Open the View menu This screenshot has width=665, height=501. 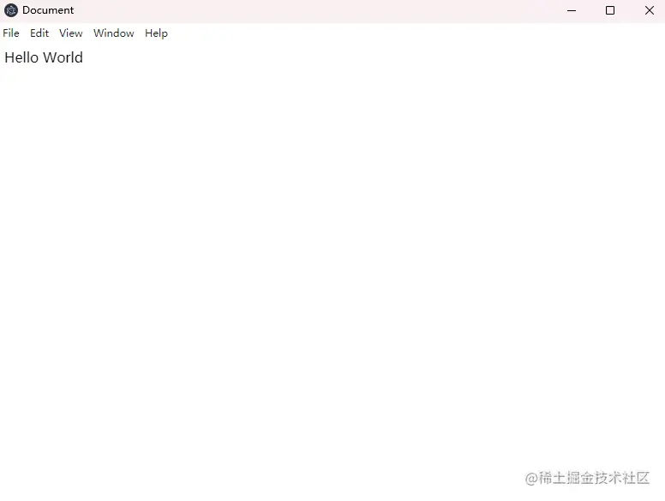[x=71, y=33]
